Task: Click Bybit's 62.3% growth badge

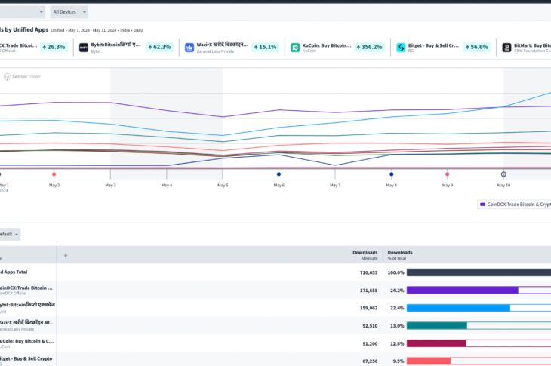Action: 158,47
